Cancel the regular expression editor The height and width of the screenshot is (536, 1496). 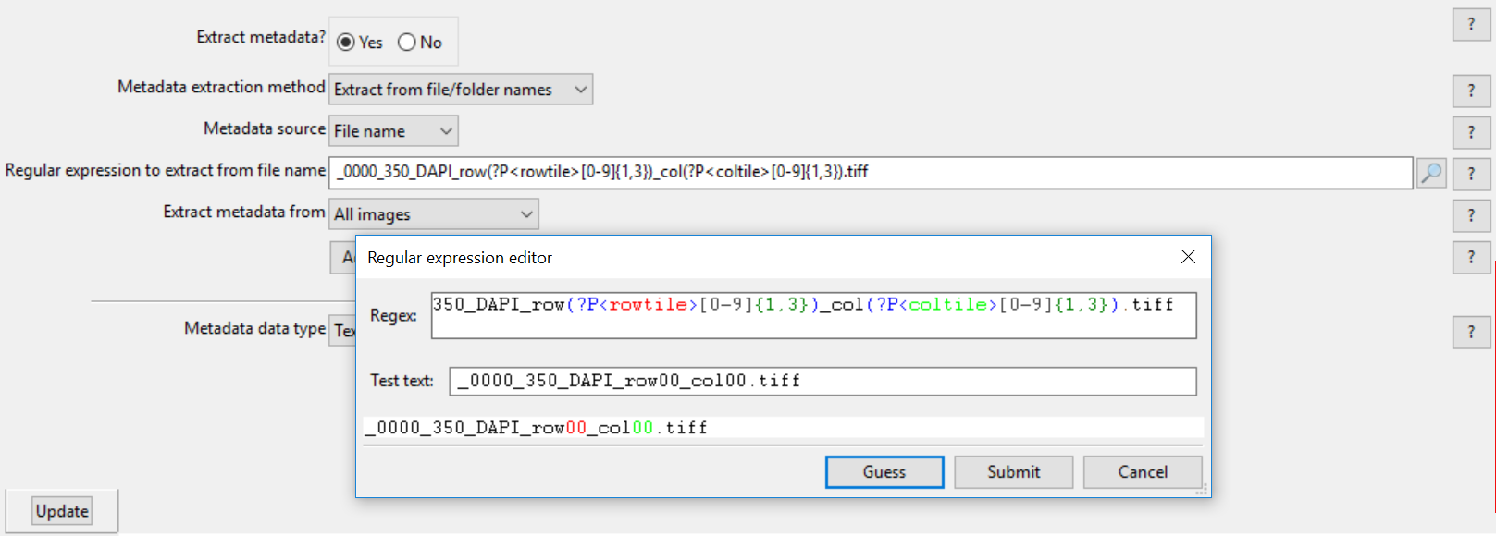point(1143,472)
